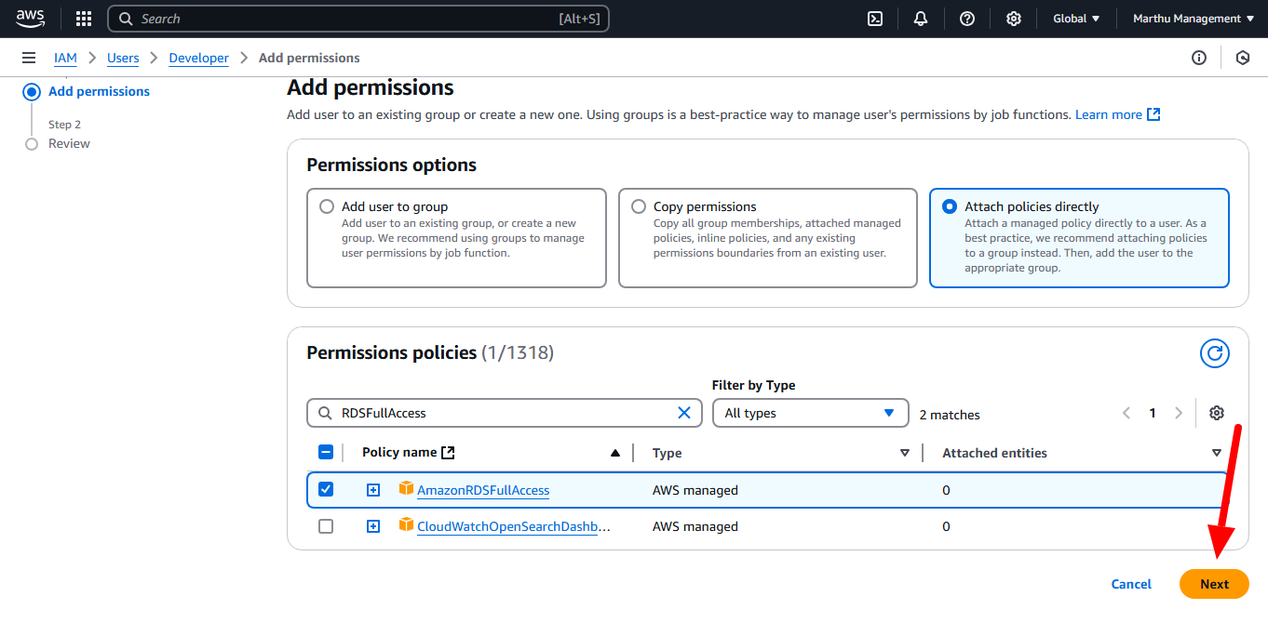1268x623 pixels.
Task: Go to the Users breadcrumb
Action: (123, 58)
